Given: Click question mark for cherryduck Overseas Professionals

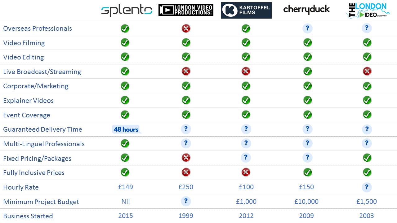Looking at the screenshot, I should click(307, 28).
